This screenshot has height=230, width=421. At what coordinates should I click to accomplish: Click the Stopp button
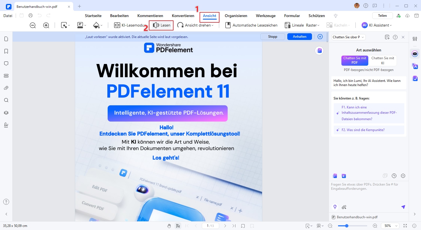click(273, 37)
